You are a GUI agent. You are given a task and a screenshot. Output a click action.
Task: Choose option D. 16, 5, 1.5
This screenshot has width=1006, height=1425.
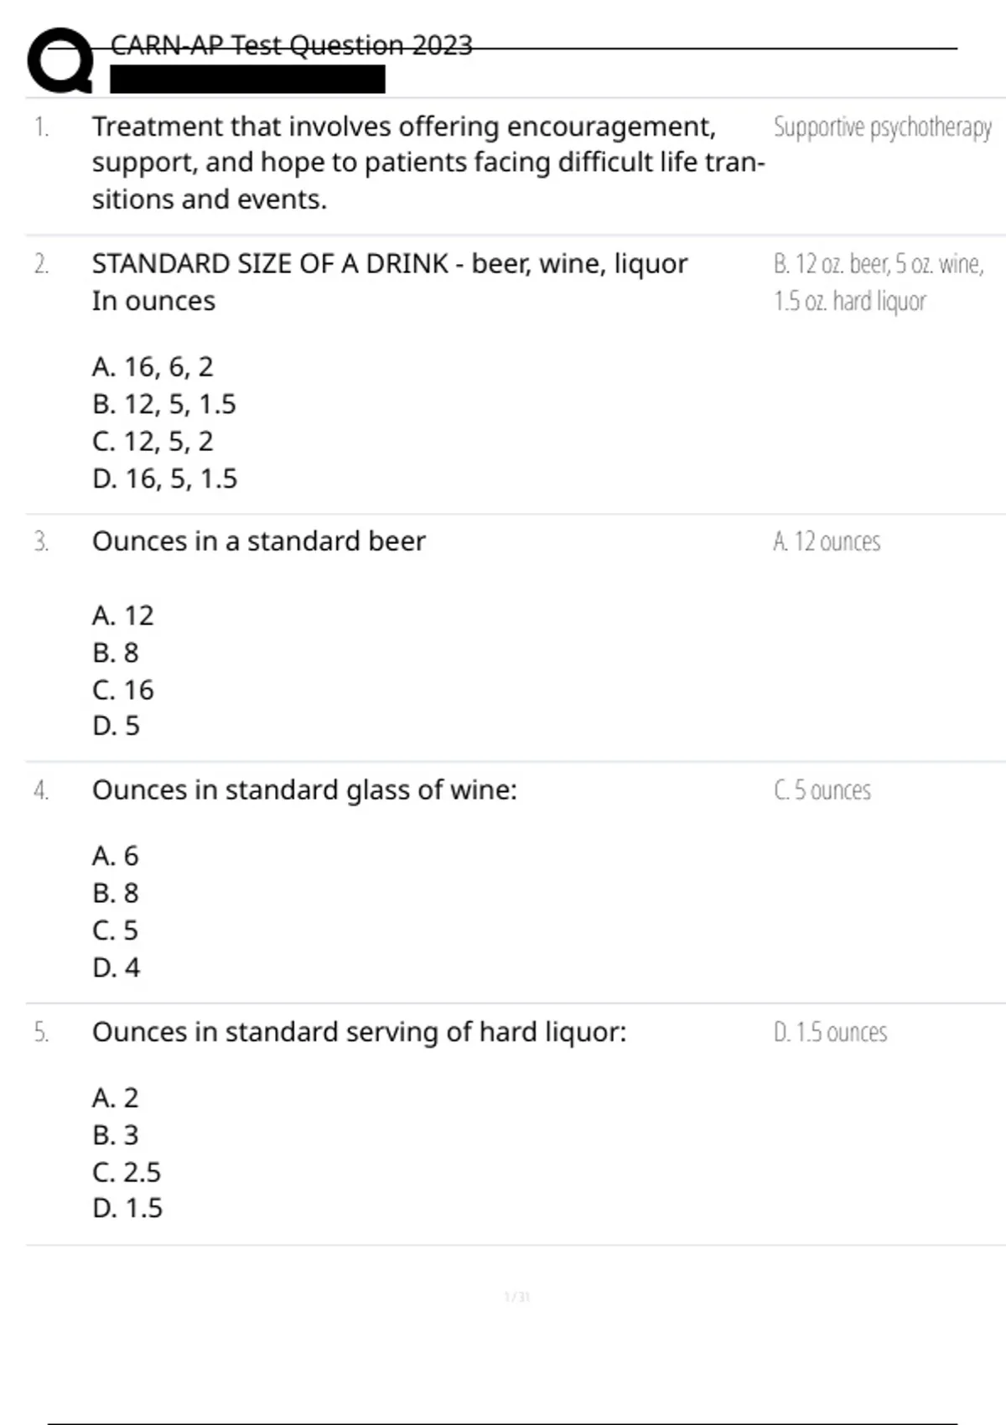tap(165, 479)
